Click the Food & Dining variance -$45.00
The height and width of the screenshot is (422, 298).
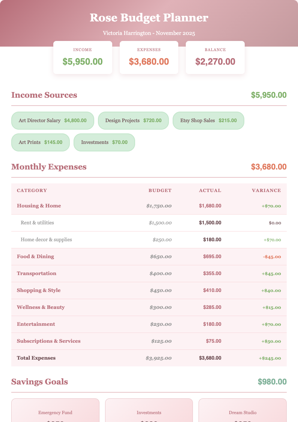pyautogui.click(x=272, y=257)
